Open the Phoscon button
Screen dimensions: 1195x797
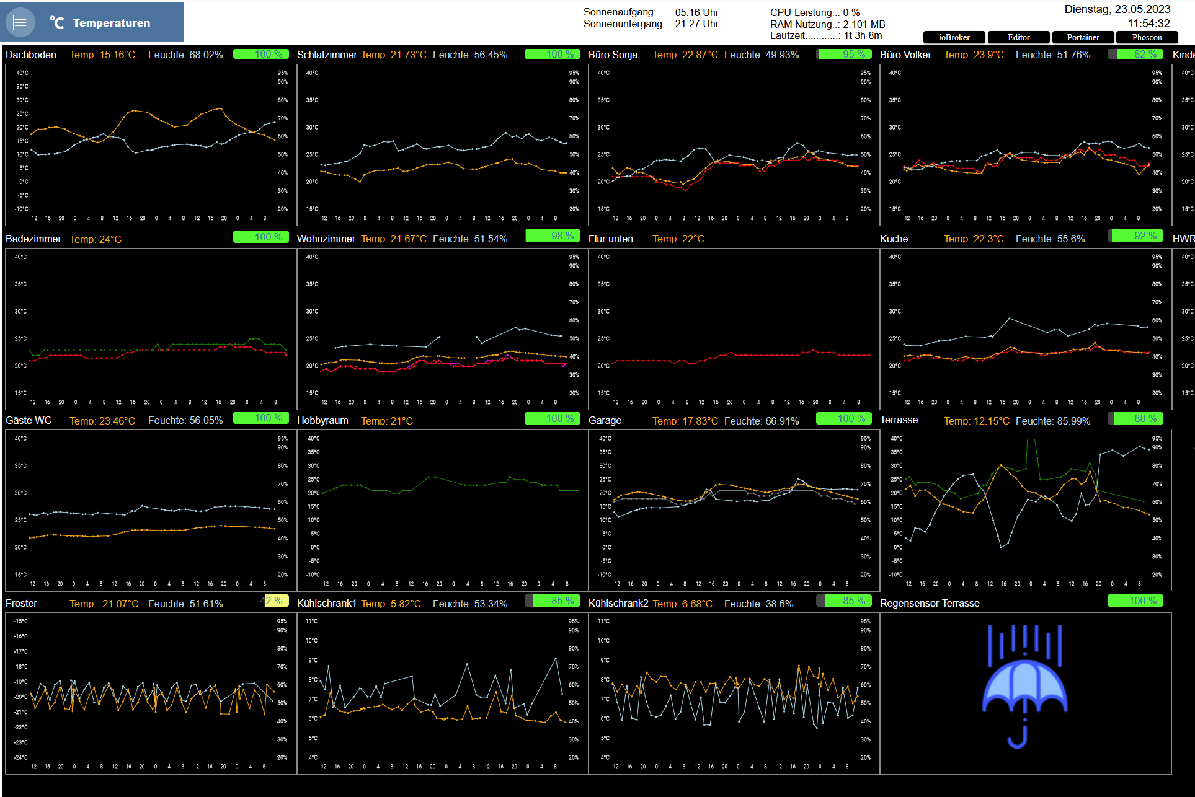pyautogui.click(x=1147, y=37)
